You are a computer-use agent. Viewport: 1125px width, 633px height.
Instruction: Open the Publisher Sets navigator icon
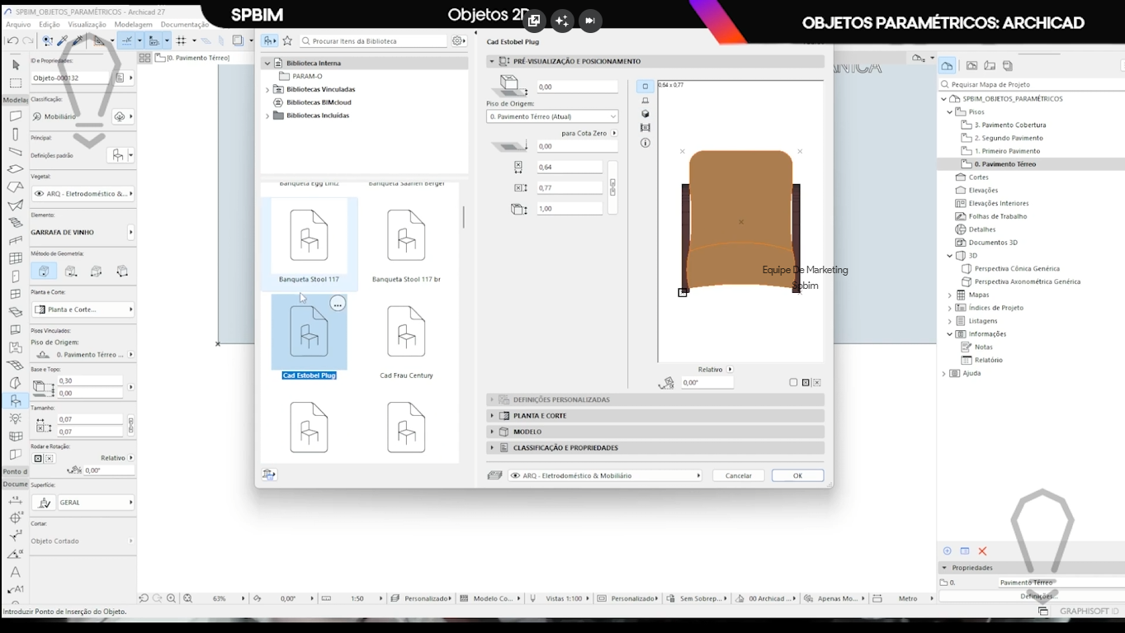[x=1007, y=65]
